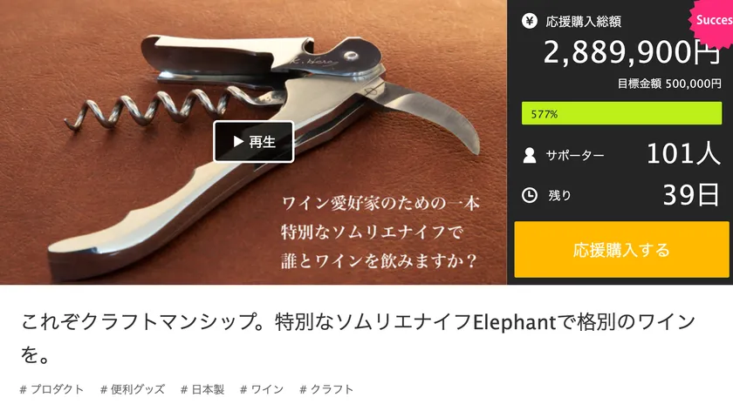The image size is (733, 404).
Task: Click the pink Success badge
Action: [712, 21]
